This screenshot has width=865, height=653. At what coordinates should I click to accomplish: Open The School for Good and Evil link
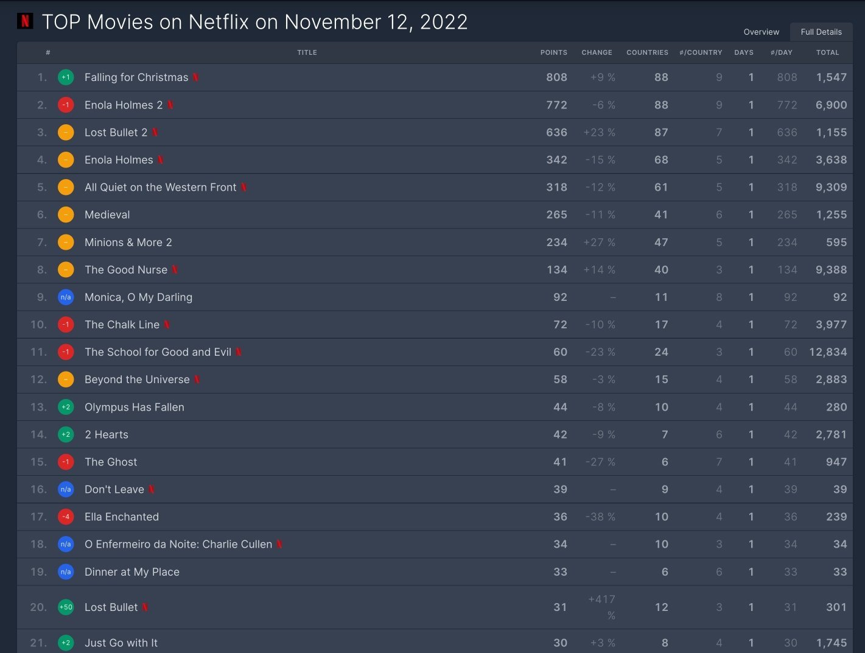coord(158,352)
